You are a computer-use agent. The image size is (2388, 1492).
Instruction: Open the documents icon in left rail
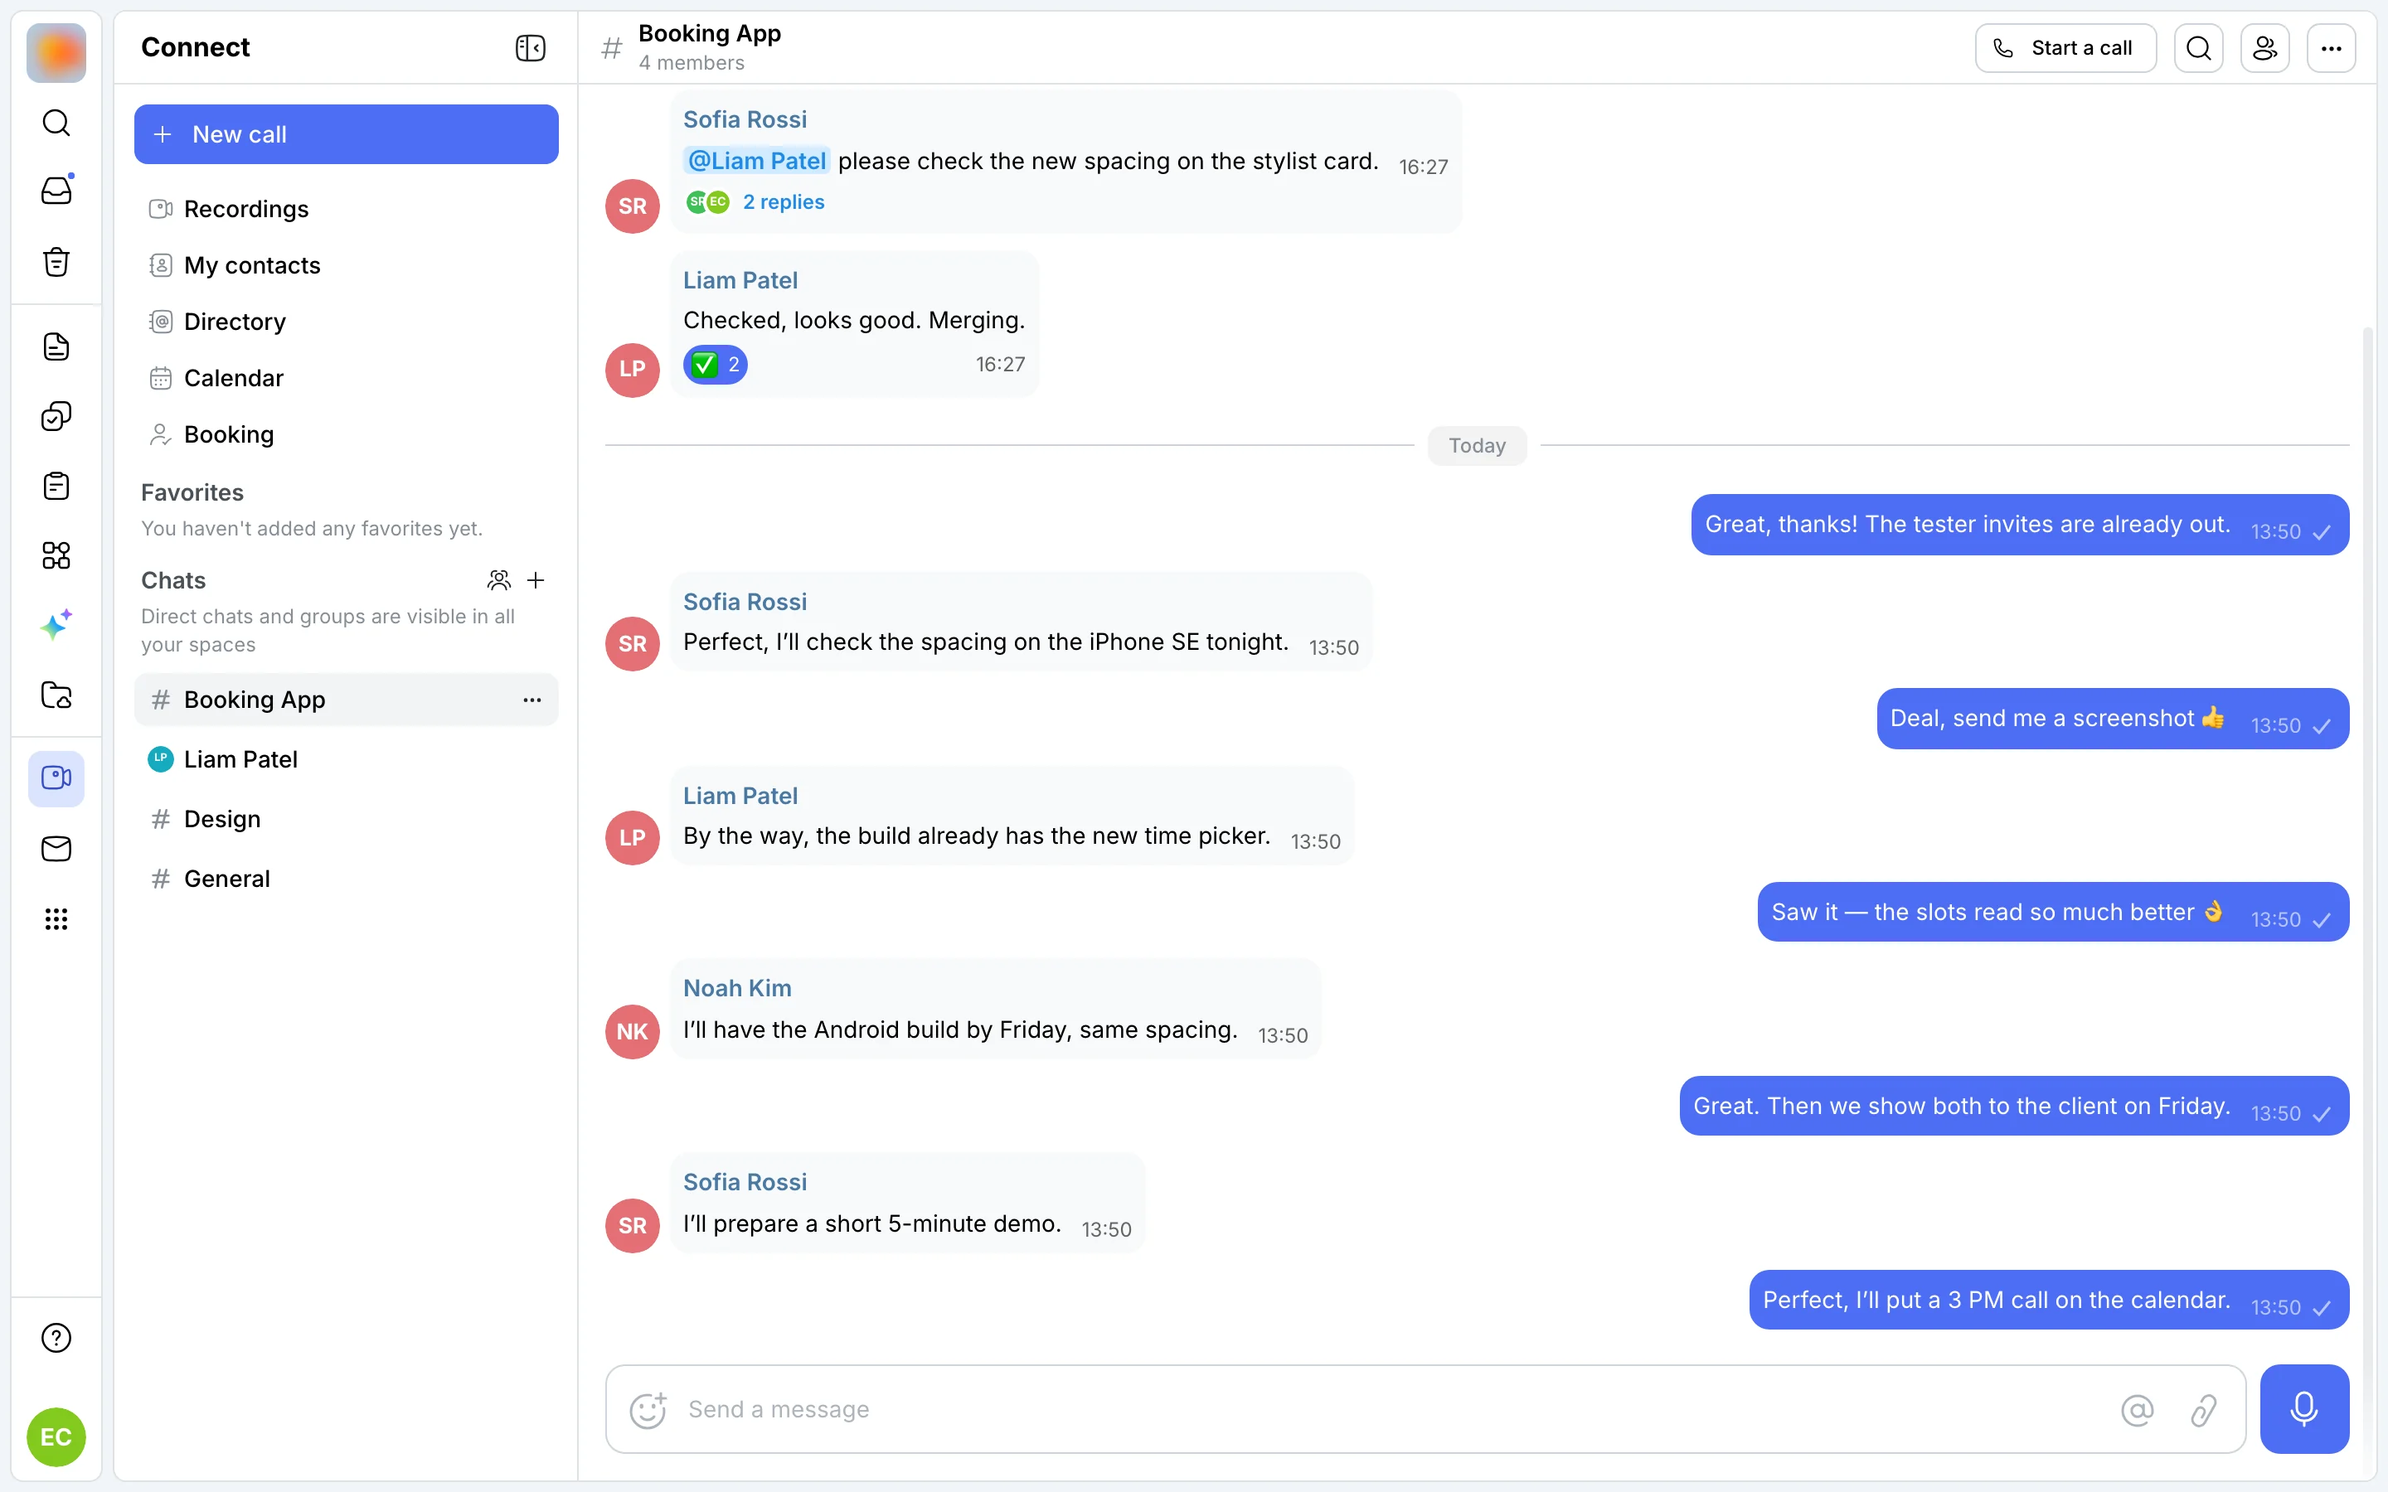click(56, 346)
